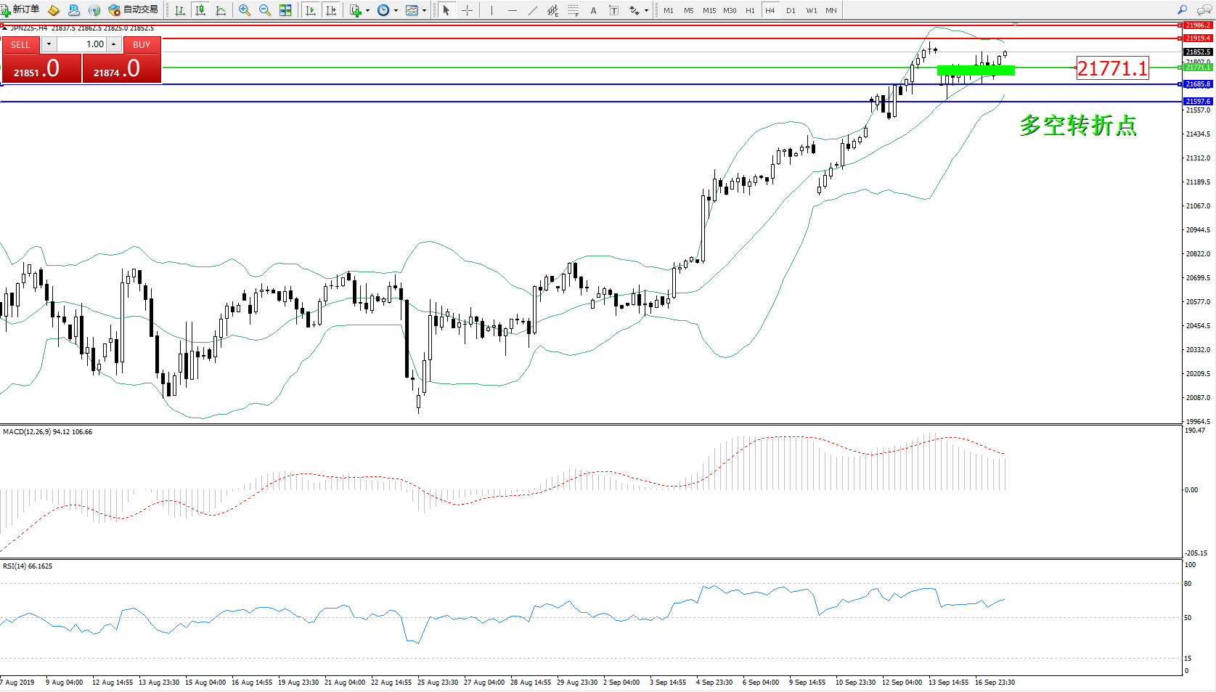1216x692 pixels.
Task: Switch chart to bar chart mode
Action: click(180, 10)
